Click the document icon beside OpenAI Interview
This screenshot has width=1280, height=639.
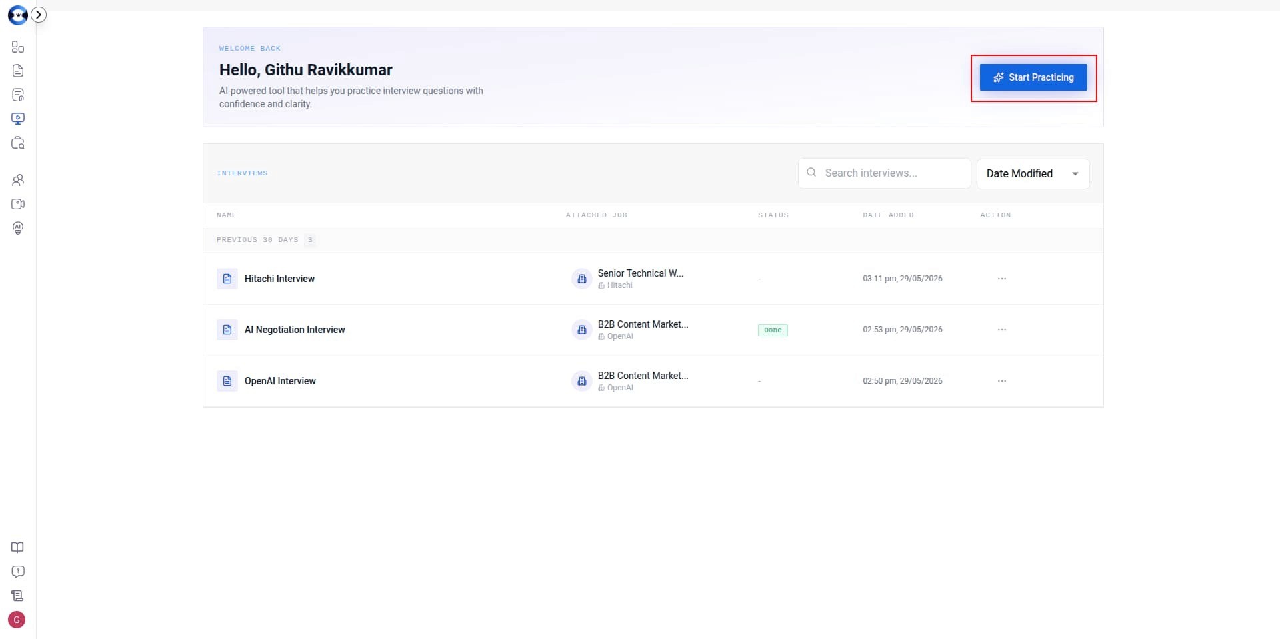227,381
